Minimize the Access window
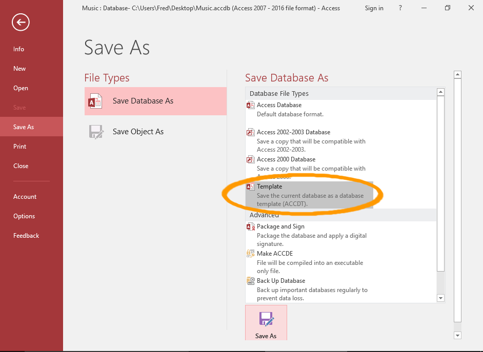Image resolution: width=483 pixels, height=352 pixels. (424, 8)
